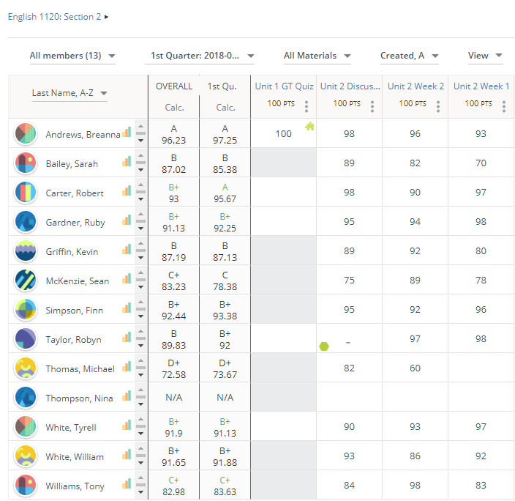
Task: Click the English 1120: Section 2 breadcrumb link
Action: [54, 17]
